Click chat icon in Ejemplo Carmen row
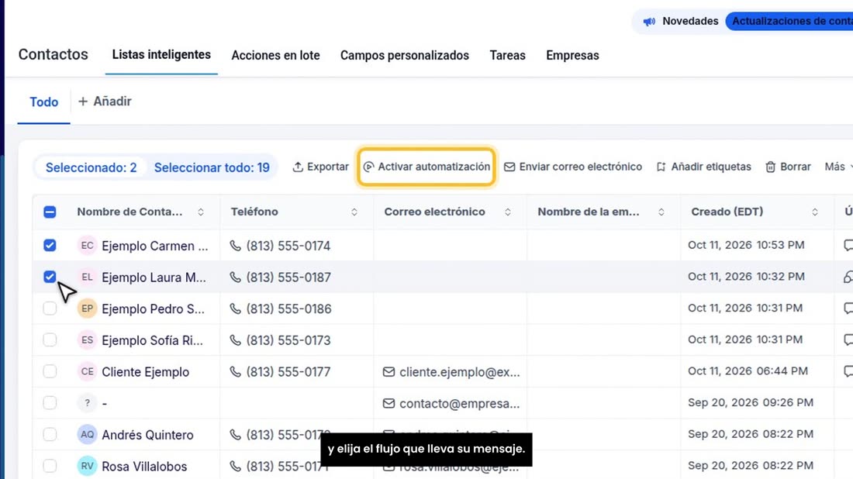This screenshot has width=853, height=479. point(848,245)
